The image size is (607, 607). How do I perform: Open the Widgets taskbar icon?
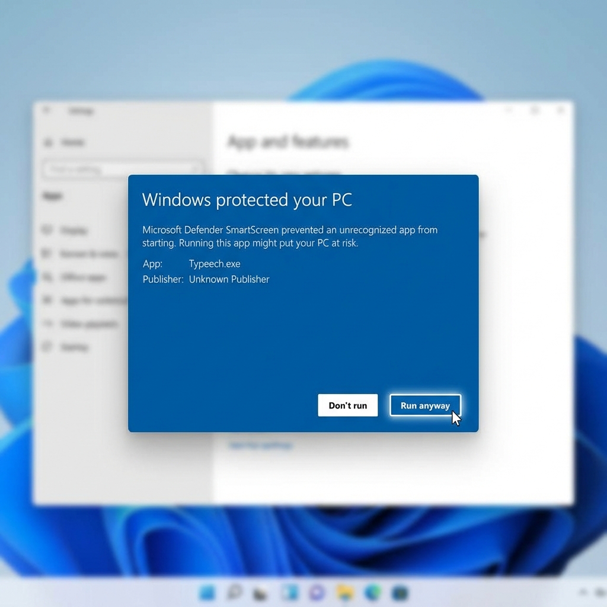(290, 592)
